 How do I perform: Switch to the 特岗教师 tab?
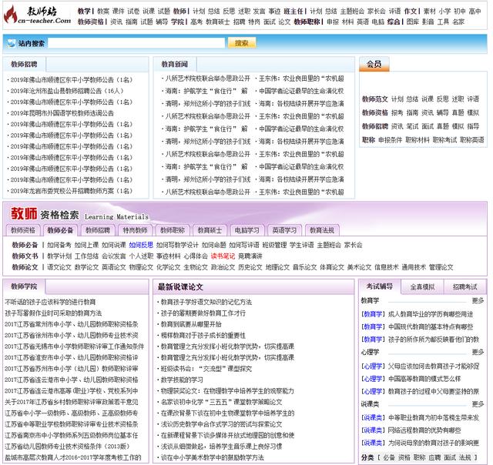coord(136,230)
